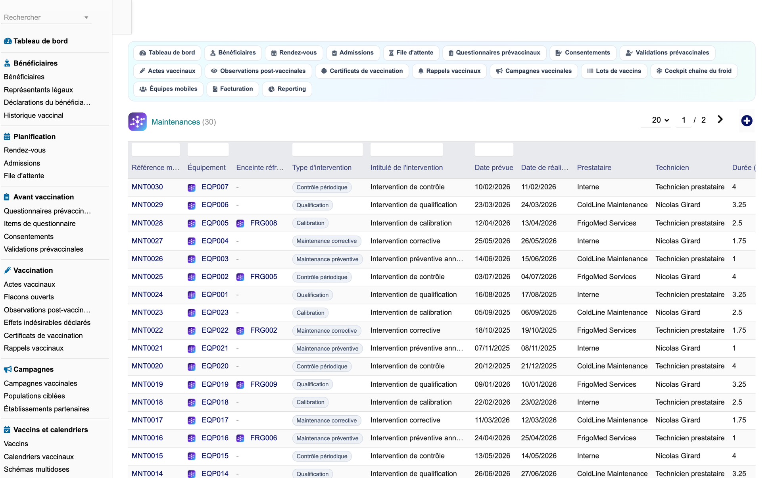Screen dimensions: 772x478
Task: Click the enclosure icon next to FRG005
Action: [x=240, y=277]
